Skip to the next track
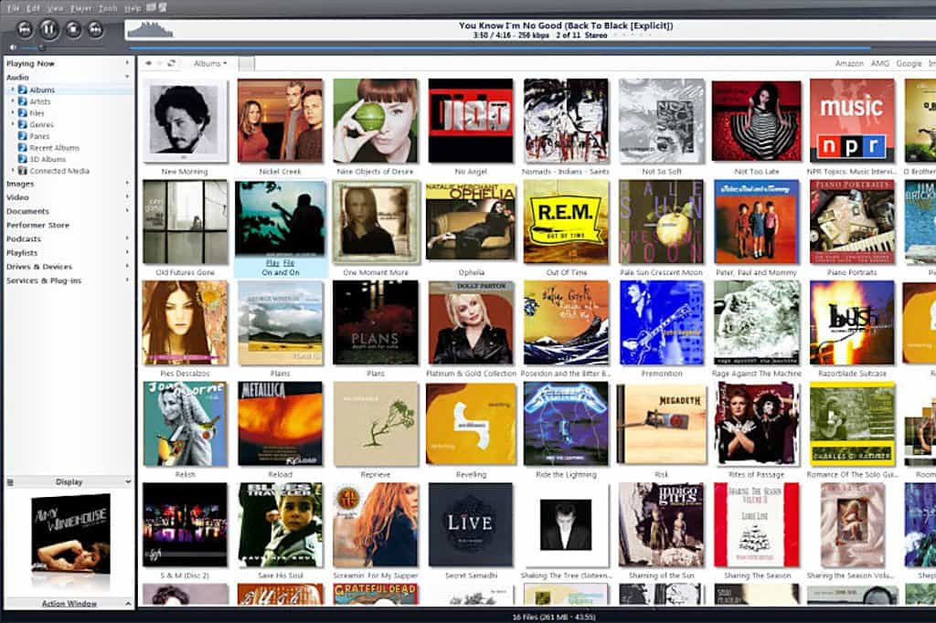 click(x=95, y=28)
